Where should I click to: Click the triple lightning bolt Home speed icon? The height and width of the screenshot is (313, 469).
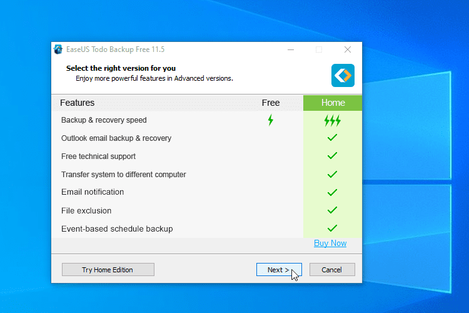[332, 121]
